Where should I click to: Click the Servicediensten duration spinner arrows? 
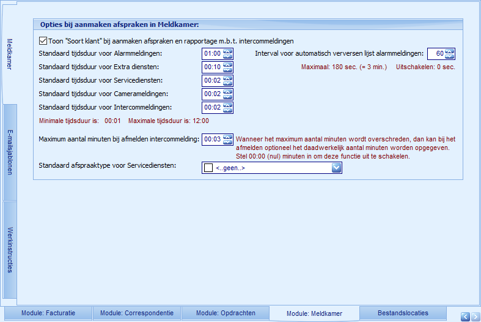pyautogui.click(x=227, y=81)
